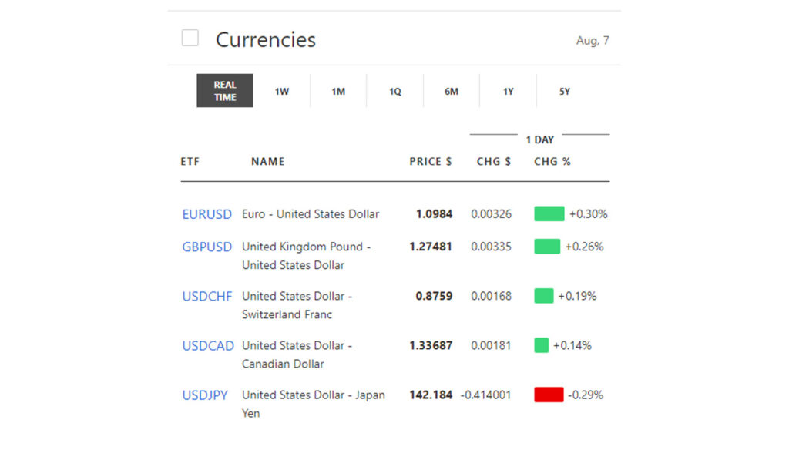Image resolution: width=789 pixels, height=450 pixels.
Task: Sort by the CHG % column header
Action: click(552, 162)
